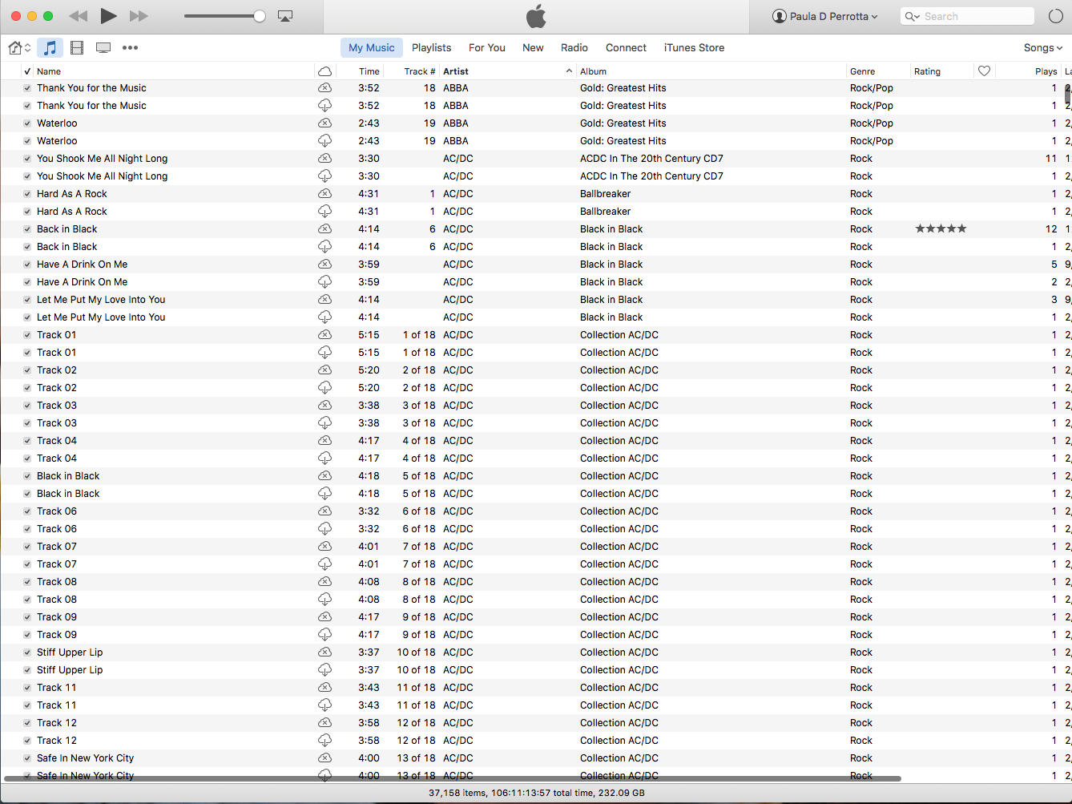Screen dimensions: 1072x804
Task: Sort by the Genre column header
Action: (x=878, y=71)
